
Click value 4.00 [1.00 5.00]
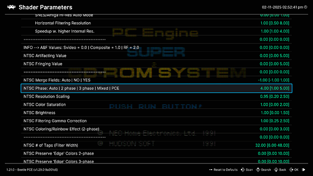point(275,88)
